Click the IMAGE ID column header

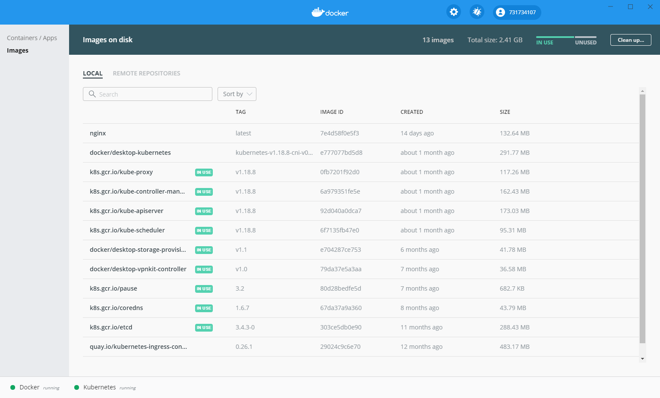[x=332, y=112]
